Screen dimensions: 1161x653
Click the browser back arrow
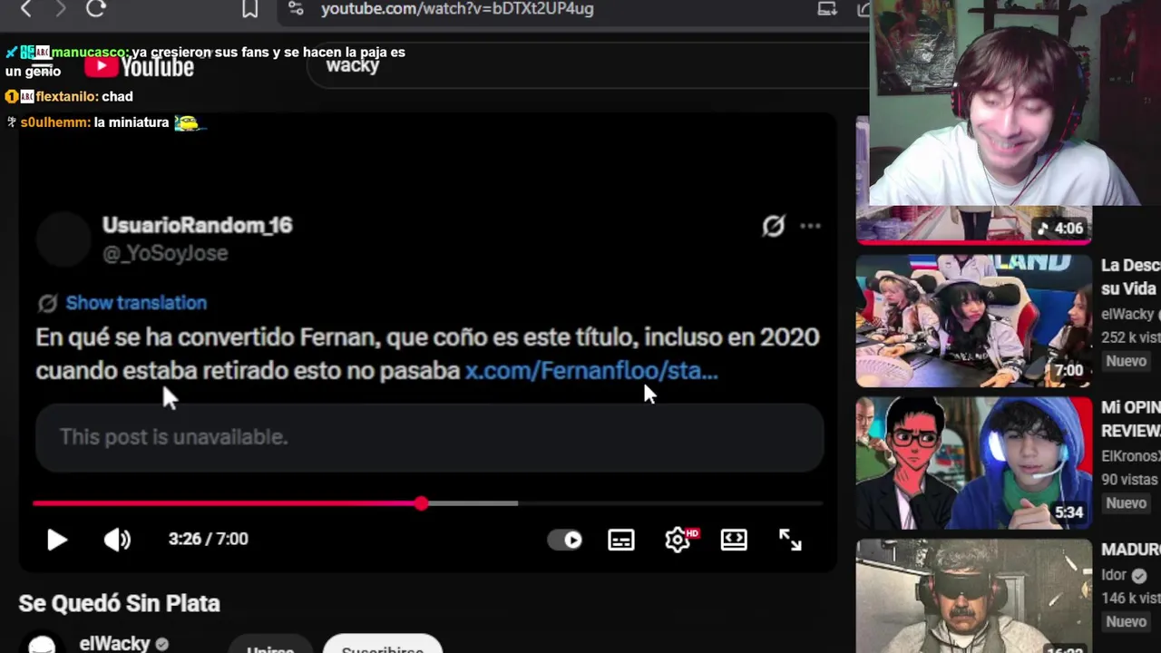(x=25, y=9)
